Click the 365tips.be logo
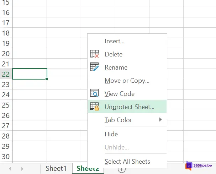Image resolution: width=216 pixels, height=174 pixels. point(198,165)
